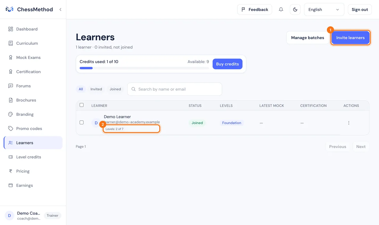Image resolution: width=379 pixels, height=225 pixels.
Task: Click the Buy credits button
Action: tap(227, 64)
